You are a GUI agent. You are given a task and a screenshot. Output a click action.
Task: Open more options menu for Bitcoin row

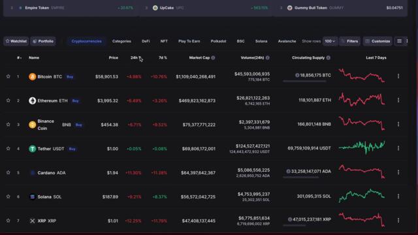pos(398,76)
